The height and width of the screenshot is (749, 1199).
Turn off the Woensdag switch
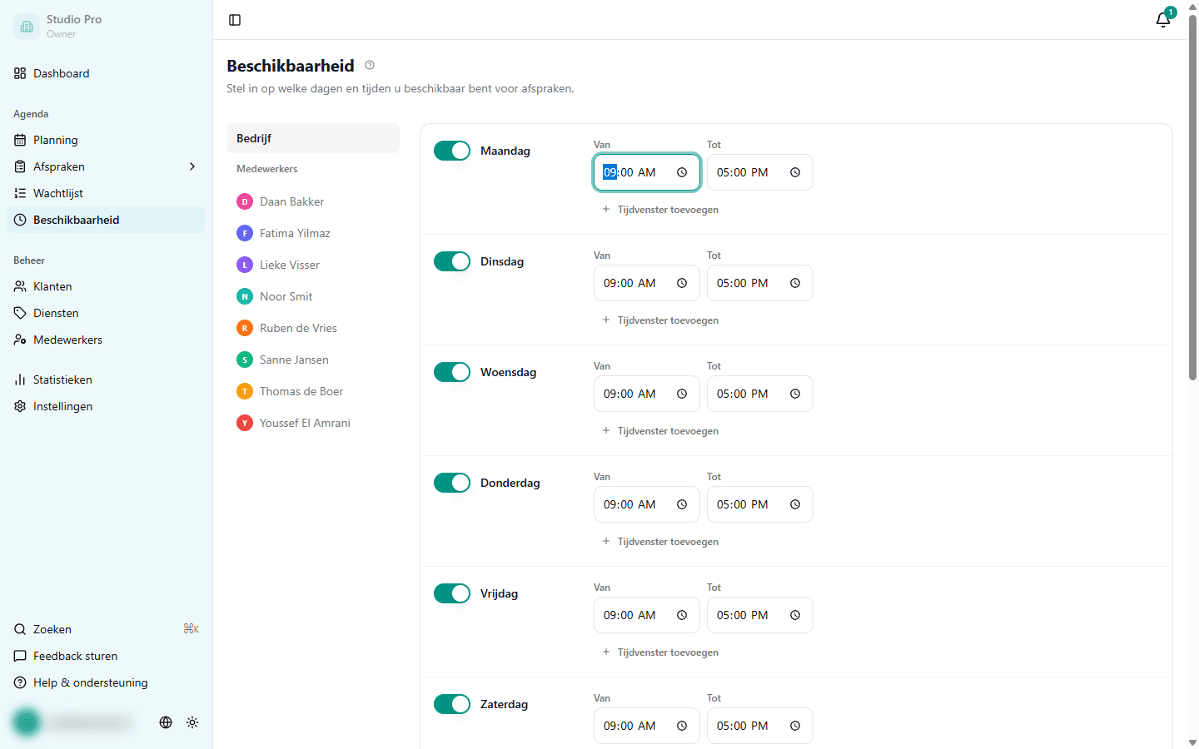(x=452, y=372)
